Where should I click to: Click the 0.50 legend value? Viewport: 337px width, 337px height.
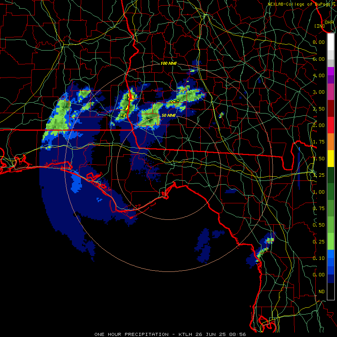tap(319, 225)
